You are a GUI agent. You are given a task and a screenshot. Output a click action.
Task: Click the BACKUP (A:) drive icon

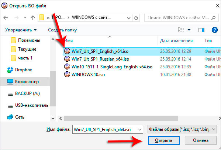10,95
